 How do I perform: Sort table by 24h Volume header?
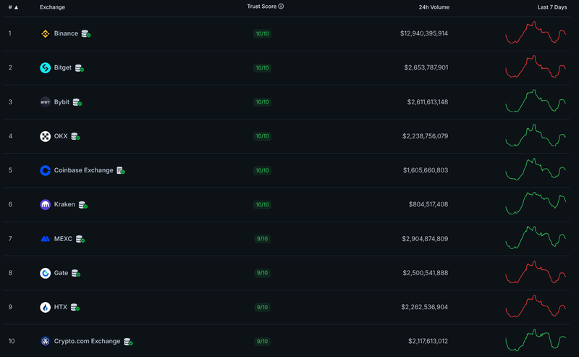tap(434, 7)
